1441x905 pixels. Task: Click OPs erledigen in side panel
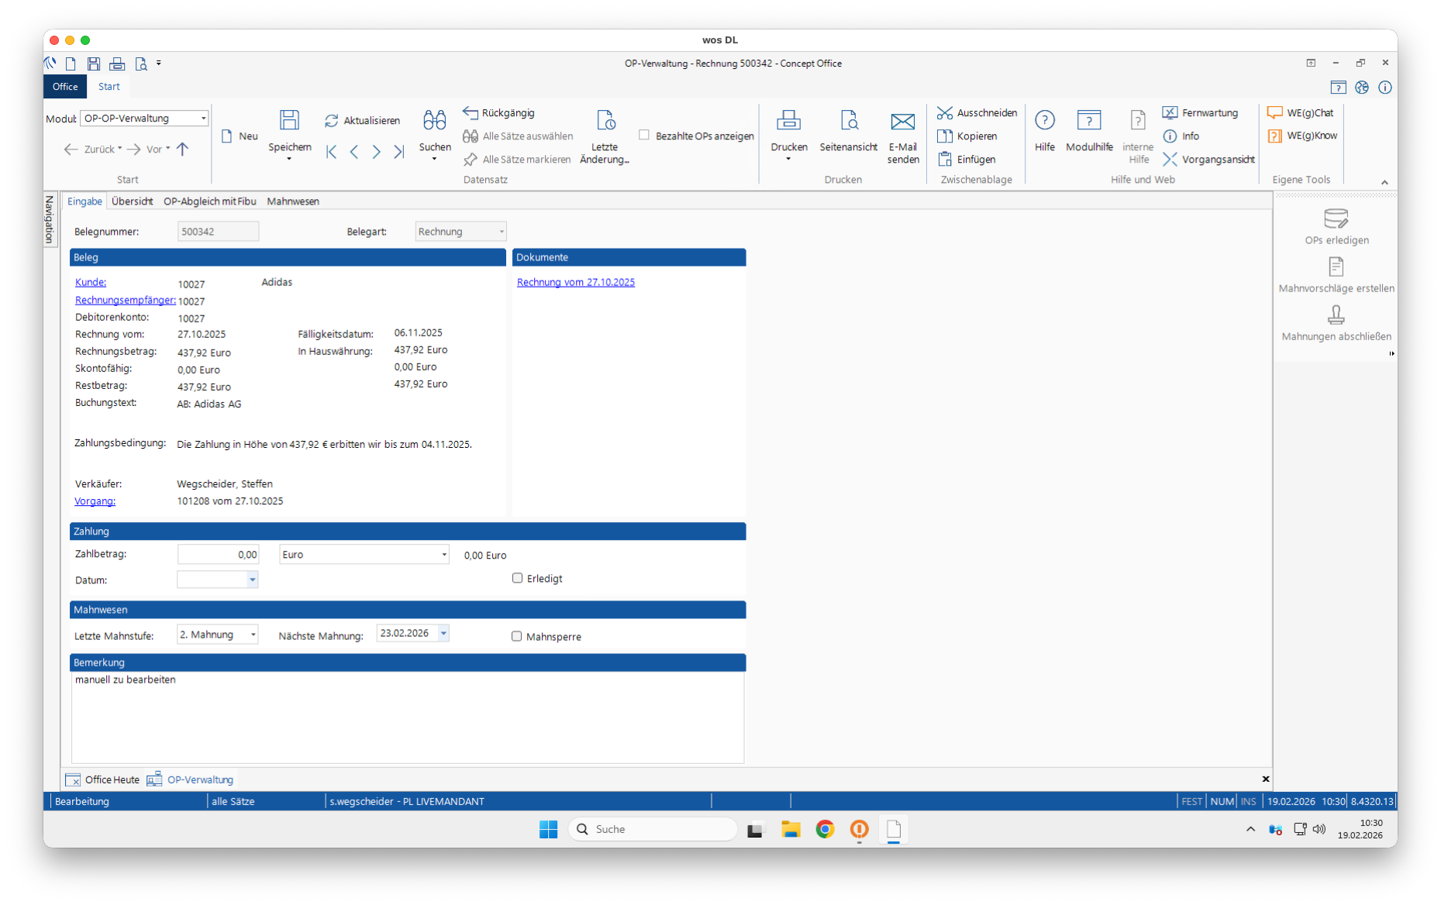click(x=1336, y=219)
